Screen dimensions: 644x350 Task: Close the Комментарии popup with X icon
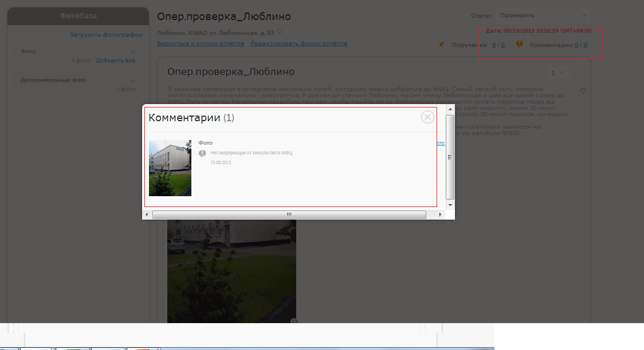pyautogui.click(x=427, y=117)
